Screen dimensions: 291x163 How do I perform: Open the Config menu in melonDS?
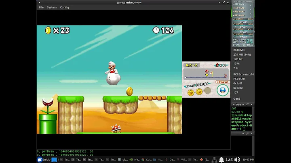click(64, 7)
